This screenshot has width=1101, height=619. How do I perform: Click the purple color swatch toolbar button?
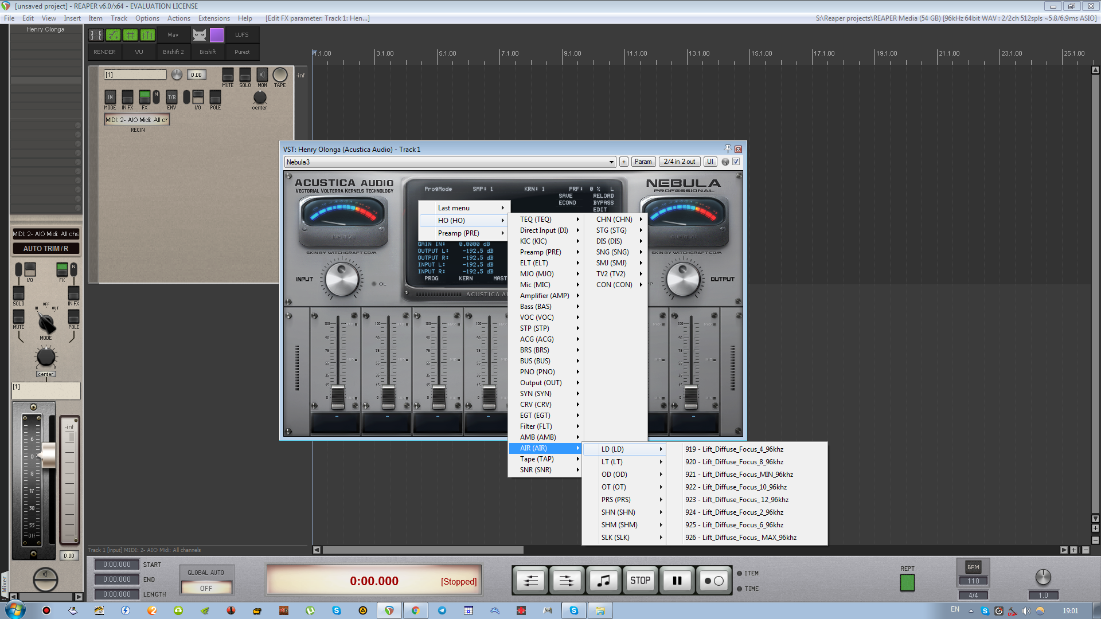(217, 35)
